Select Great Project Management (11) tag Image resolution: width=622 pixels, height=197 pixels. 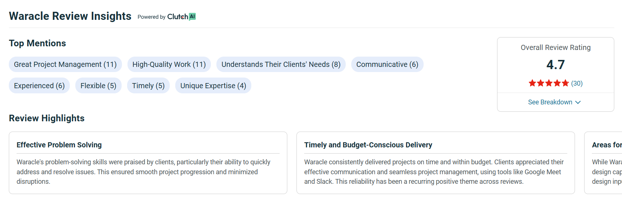(65, 64)
